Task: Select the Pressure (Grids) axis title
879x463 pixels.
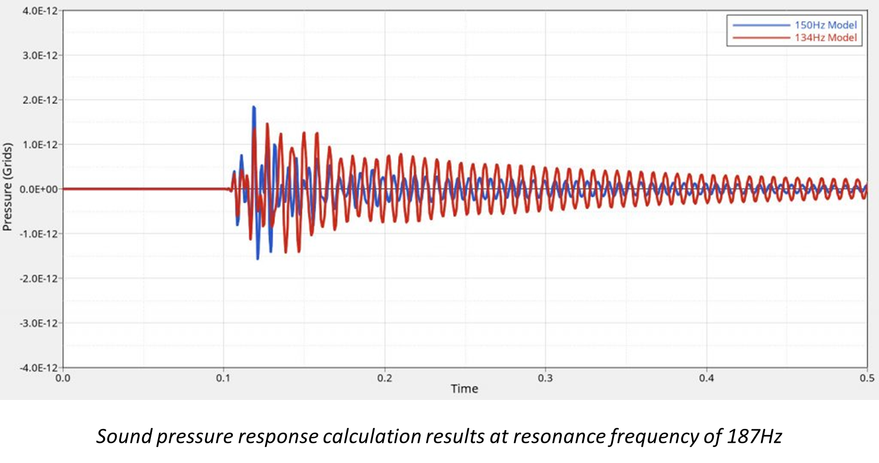Action: [7, 187]
